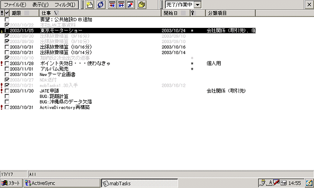Open the ファイル(F) menu

point(15,4)
